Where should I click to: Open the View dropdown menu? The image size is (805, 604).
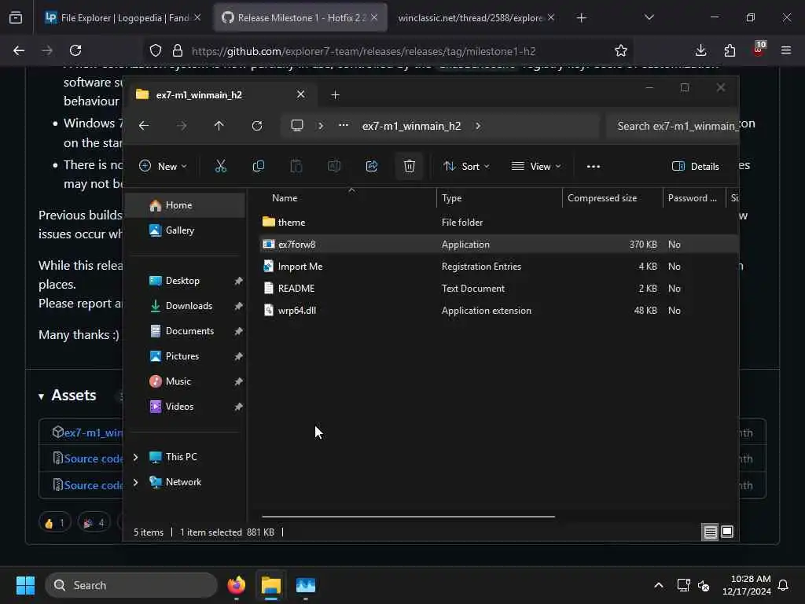click(x=536, y=166)
